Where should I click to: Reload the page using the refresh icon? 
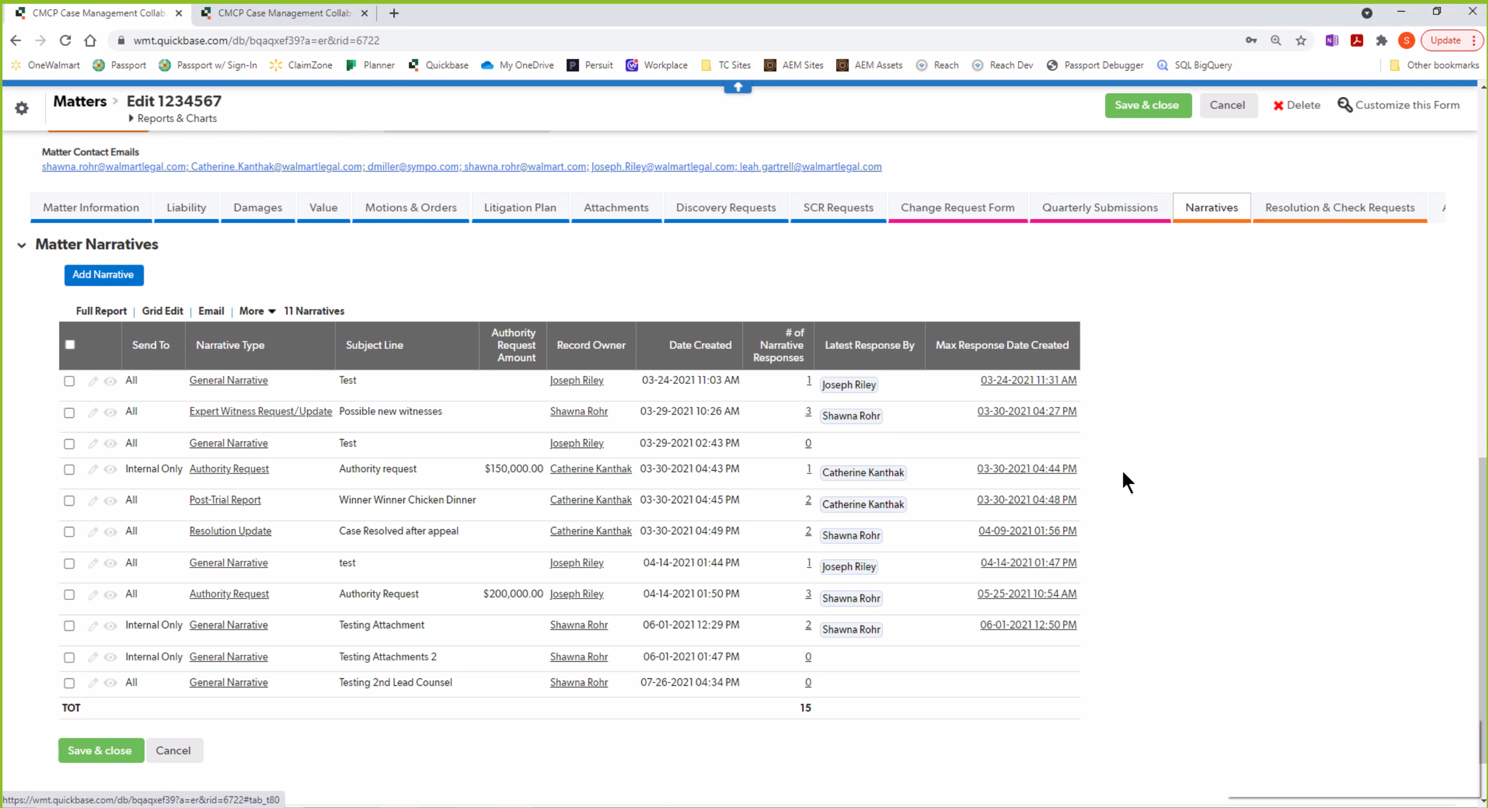(x=65, y=40)
